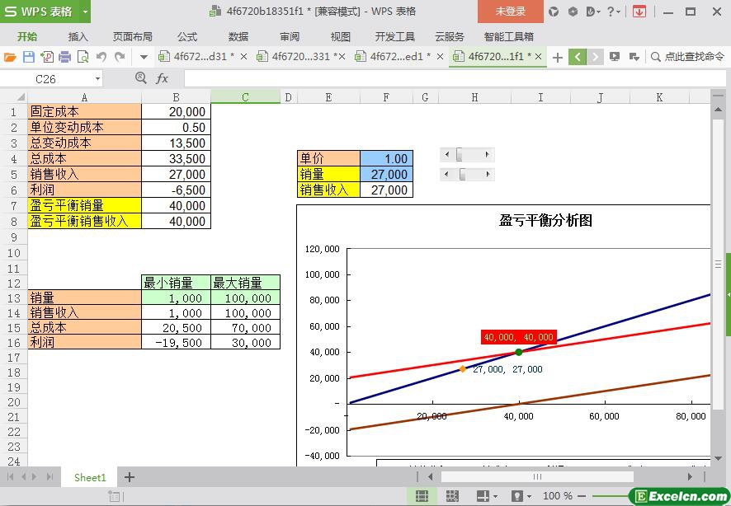Image resolution: width=731 pixels, height=506 pixels.
Task: Click the grey next-tab arrow button
Action: (x=596, y=57)
